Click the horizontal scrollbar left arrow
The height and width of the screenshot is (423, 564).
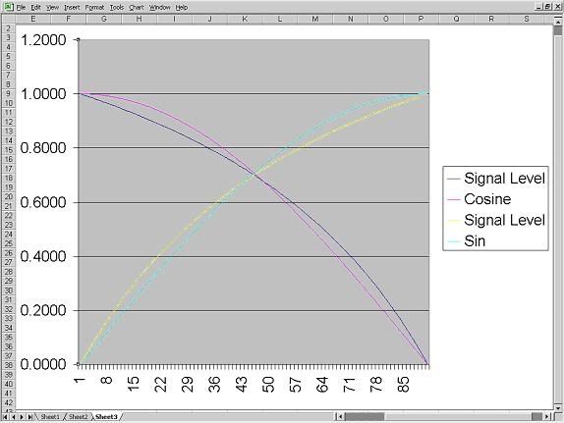click(340, 416)
